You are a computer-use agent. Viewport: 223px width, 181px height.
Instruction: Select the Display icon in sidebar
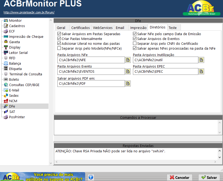pyautogui.click(x=6, y=47)
